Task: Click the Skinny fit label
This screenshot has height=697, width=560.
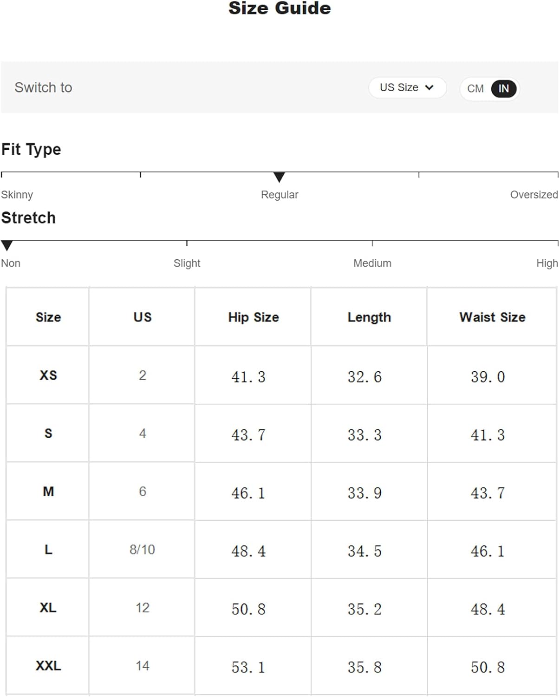Action: [17, 195]
